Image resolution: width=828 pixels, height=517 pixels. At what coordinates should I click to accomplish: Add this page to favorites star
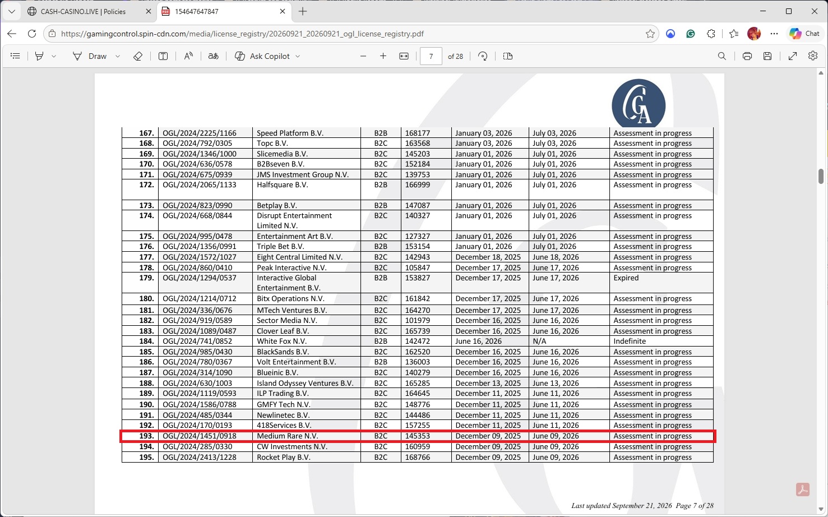click(650, 34)
